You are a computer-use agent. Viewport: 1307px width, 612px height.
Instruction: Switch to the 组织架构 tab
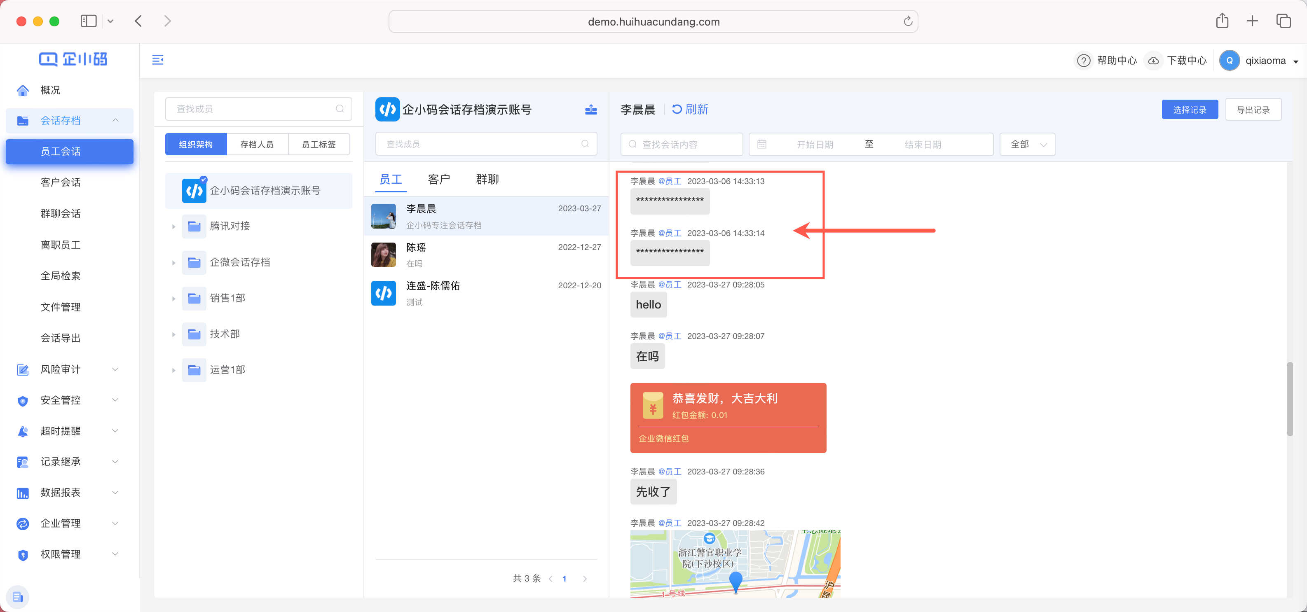click(x=196, y=145)
